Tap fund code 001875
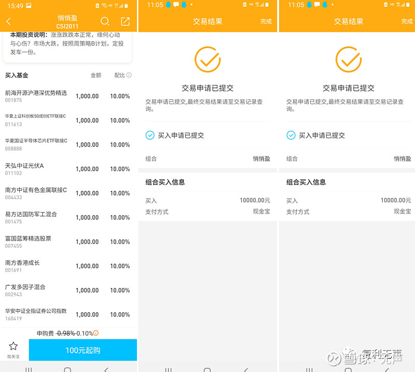Screen dimensions: 415x372 [x=13, y=100]
